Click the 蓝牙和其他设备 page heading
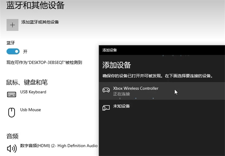 (x=35, y=5)
